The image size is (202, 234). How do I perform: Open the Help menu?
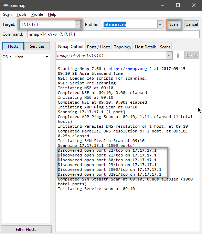52,14
